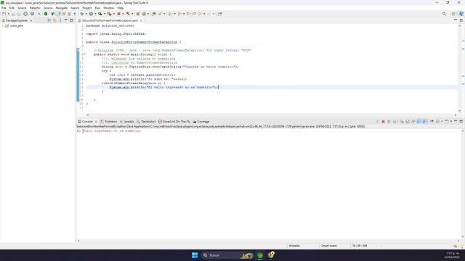This screenshot has width=465, height=261.
Task: Click the Collapse All icon in Package Explorer
Action: click(x=49, y=20)
